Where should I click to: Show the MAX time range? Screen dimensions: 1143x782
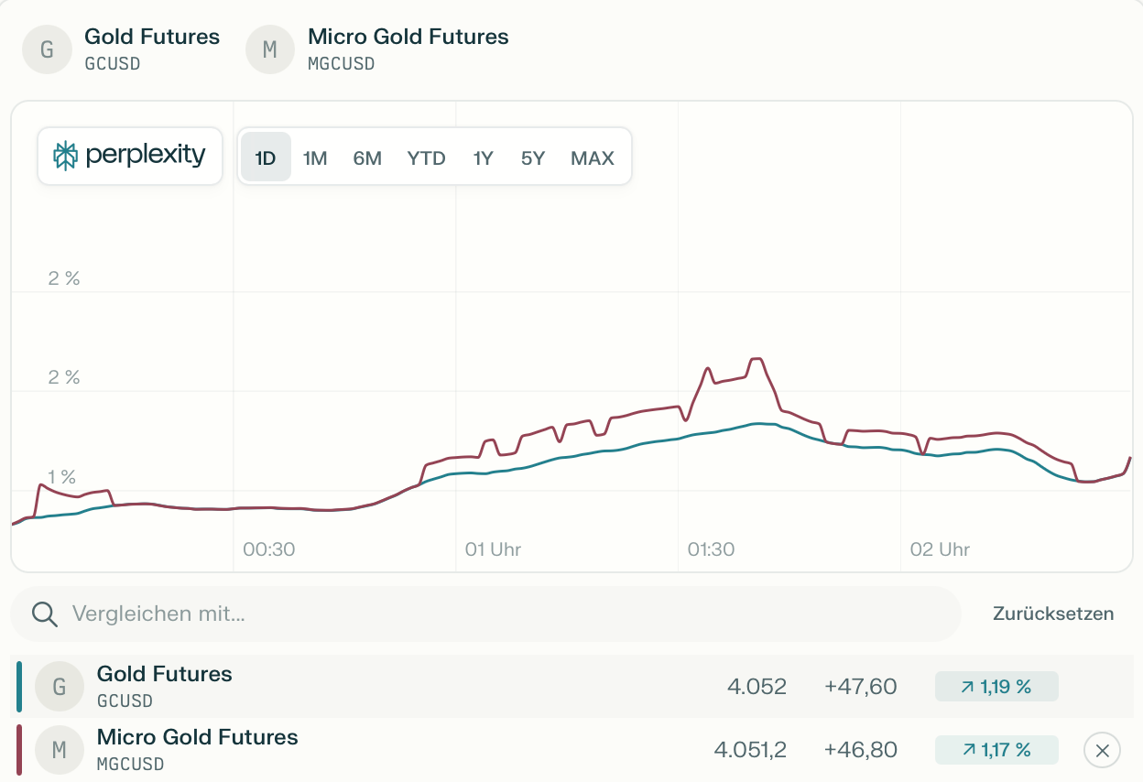tap(593, 158)
